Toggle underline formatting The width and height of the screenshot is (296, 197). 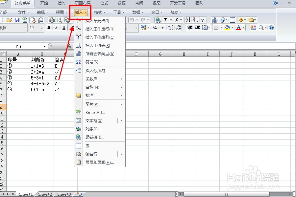coord(64,28)
